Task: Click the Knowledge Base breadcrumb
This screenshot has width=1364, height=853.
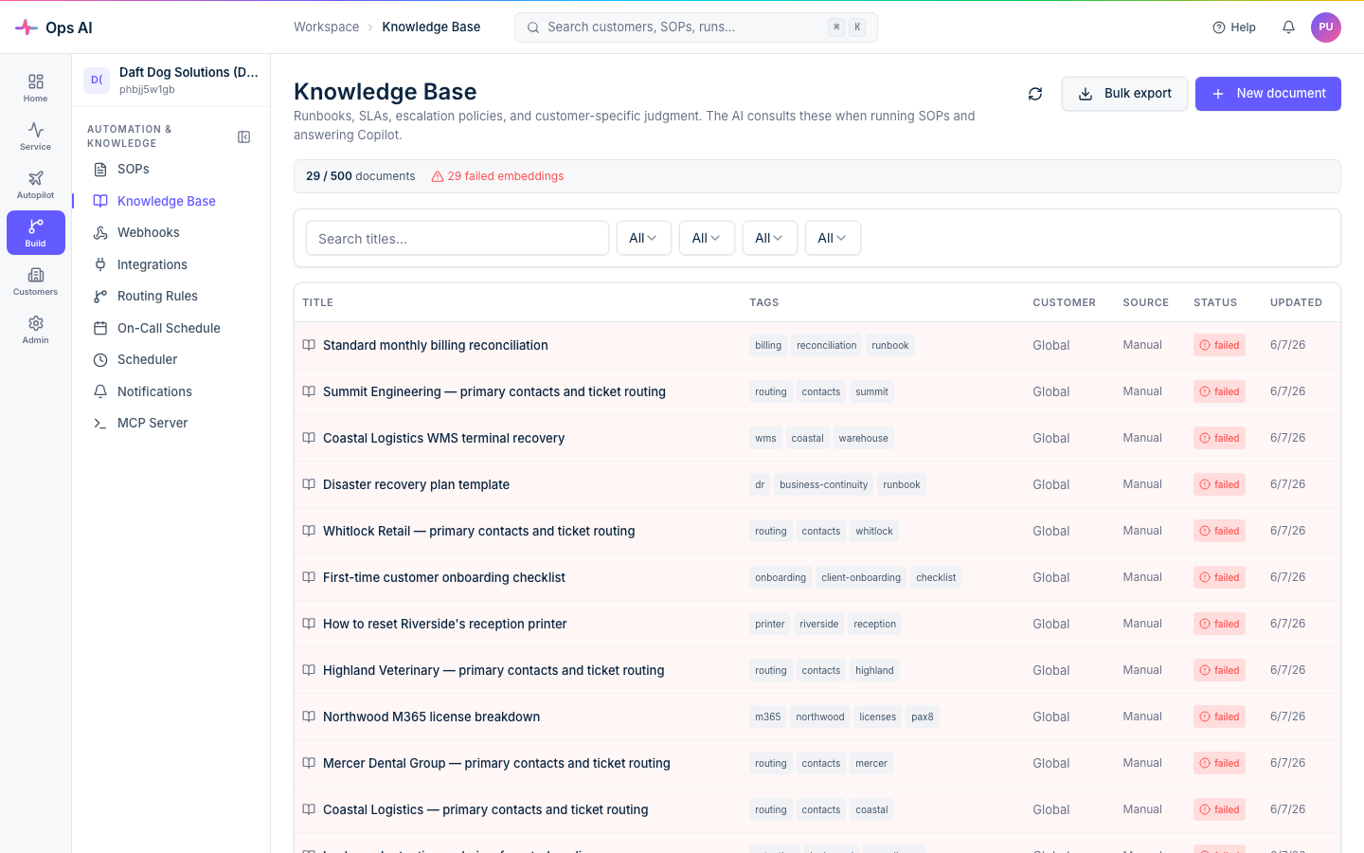Action: click(x=431, y=27)
